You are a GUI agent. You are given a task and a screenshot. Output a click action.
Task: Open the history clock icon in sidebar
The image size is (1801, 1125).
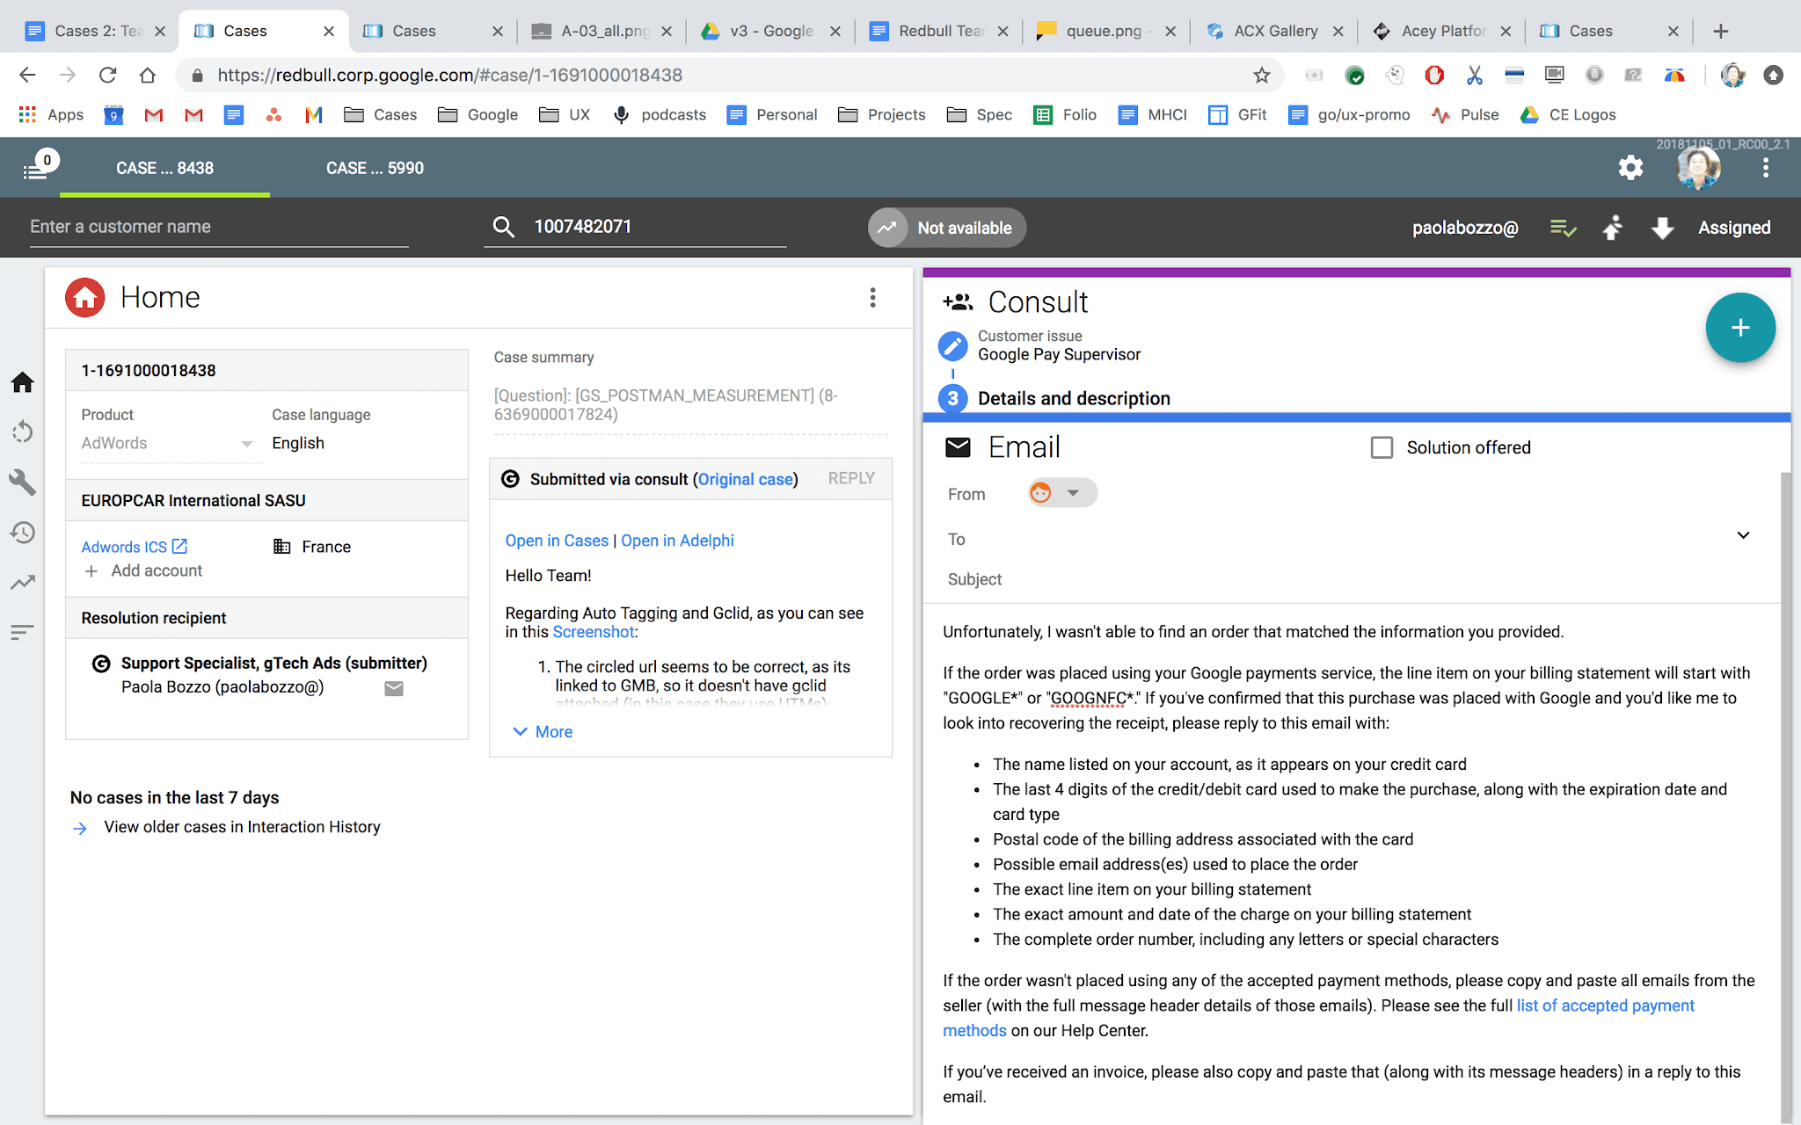[x=22, y=532]
